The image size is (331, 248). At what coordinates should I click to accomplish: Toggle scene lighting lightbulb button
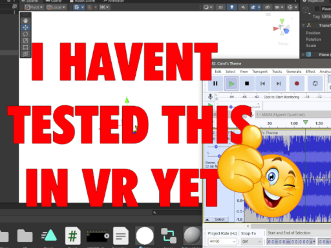232,7
